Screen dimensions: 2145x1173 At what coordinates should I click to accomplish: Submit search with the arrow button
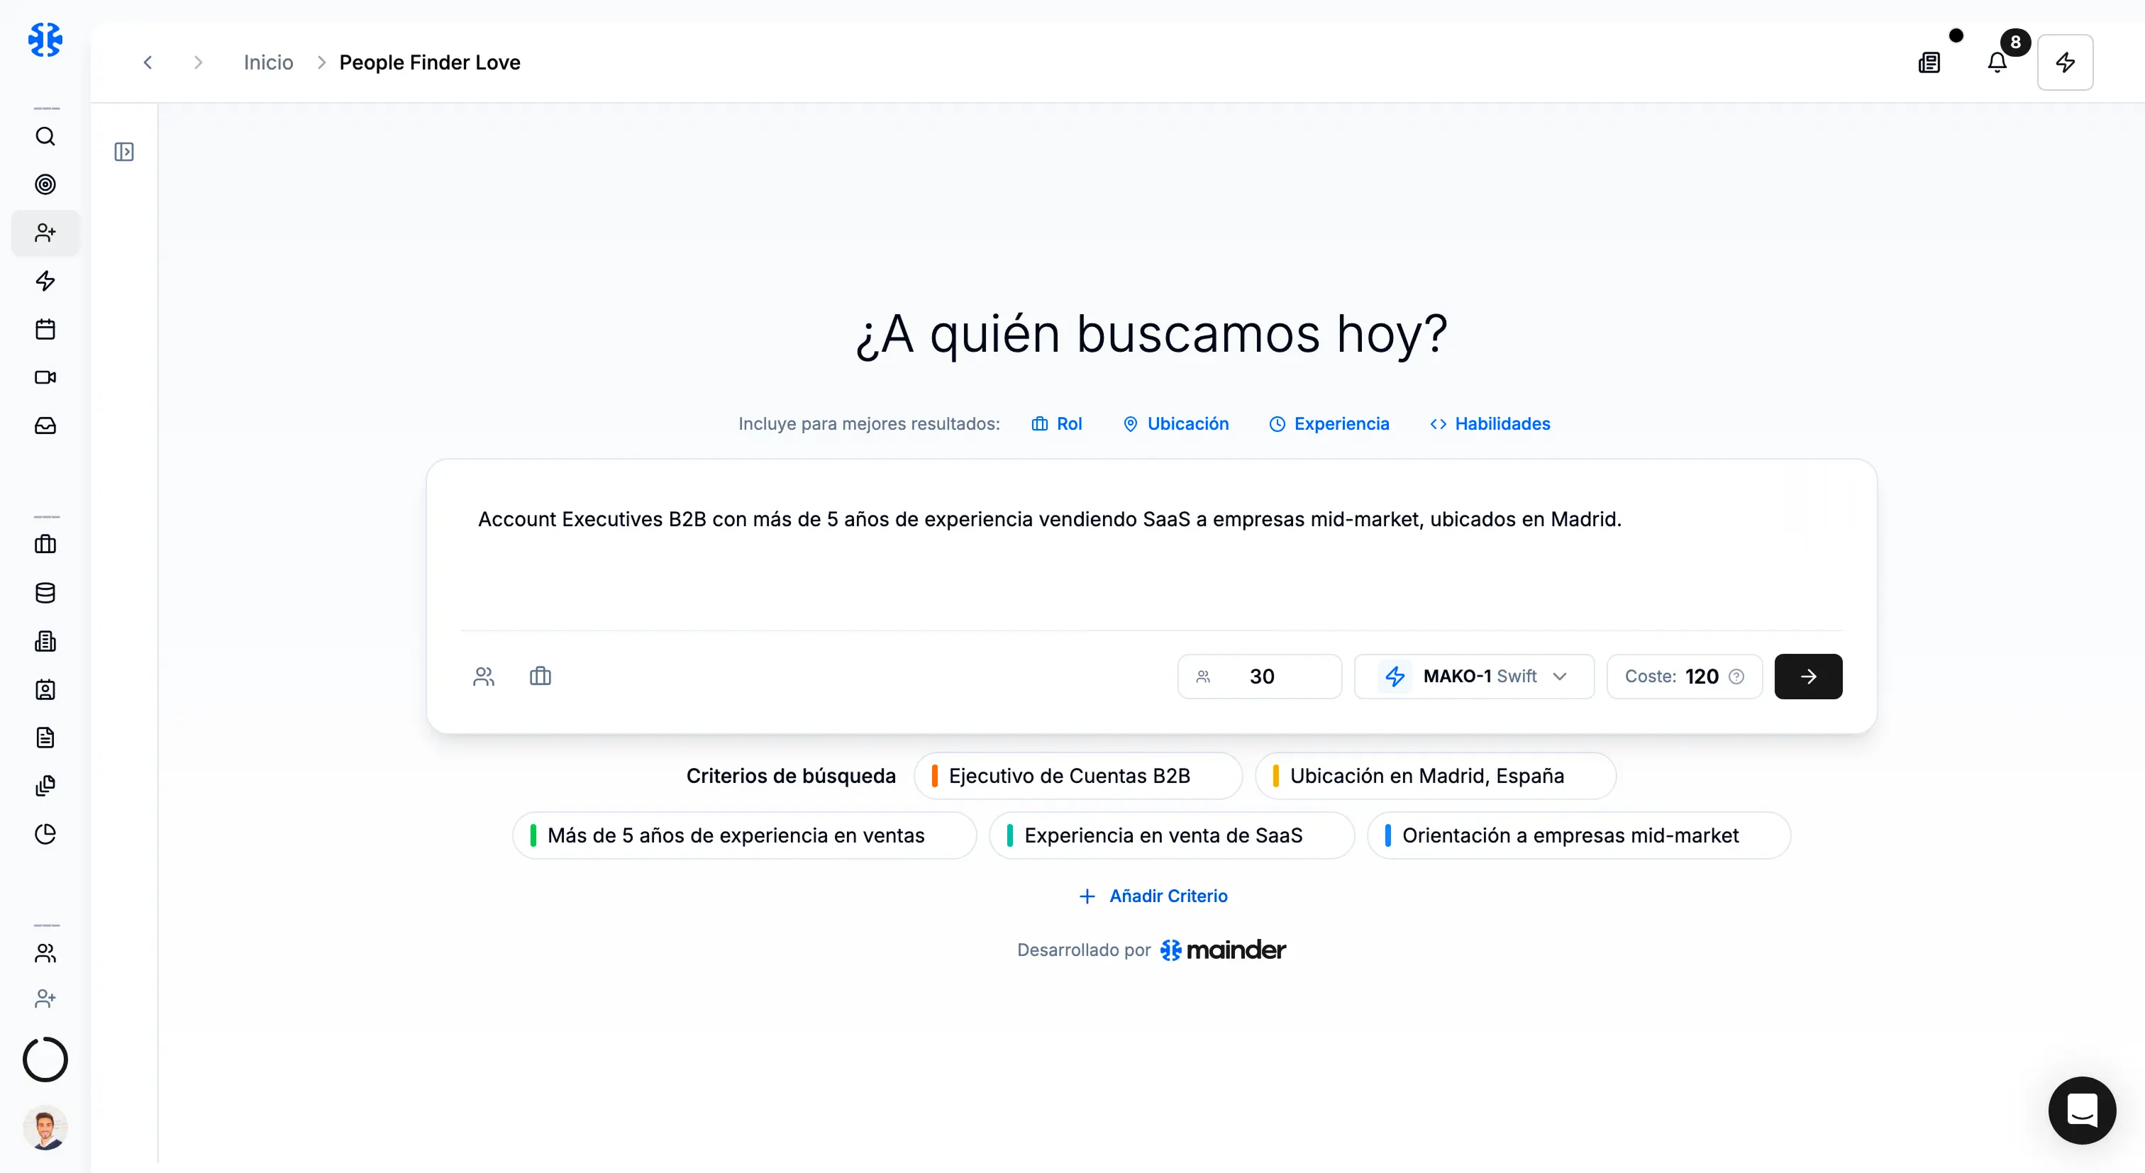1808,677
